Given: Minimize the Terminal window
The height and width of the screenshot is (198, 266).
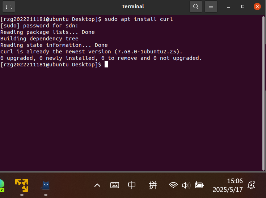Looking at the screenshot, I should 229,6.
